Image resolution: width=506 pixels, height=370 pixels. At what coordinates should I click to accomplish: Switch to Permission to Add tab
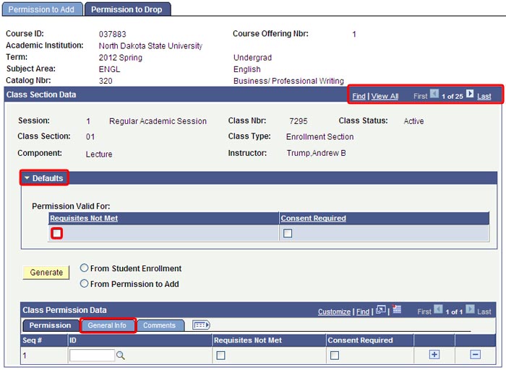pos(42,9)
